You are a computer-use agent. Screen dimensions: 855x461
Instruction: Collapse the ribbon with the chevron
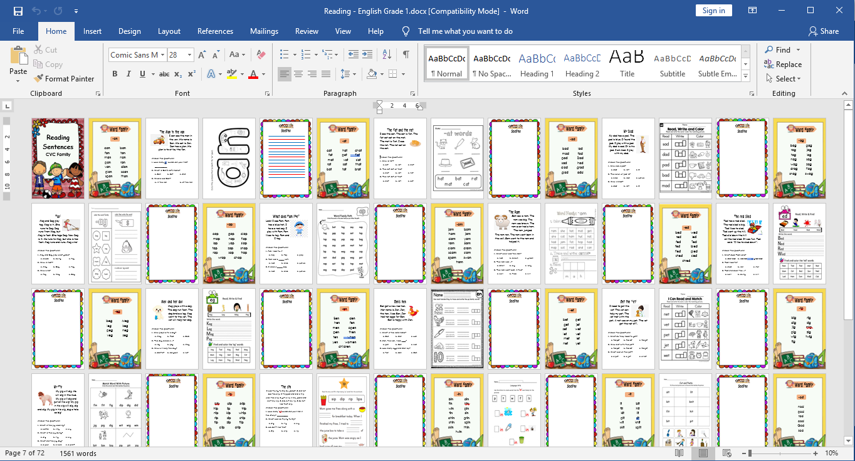tap(846, 94)
